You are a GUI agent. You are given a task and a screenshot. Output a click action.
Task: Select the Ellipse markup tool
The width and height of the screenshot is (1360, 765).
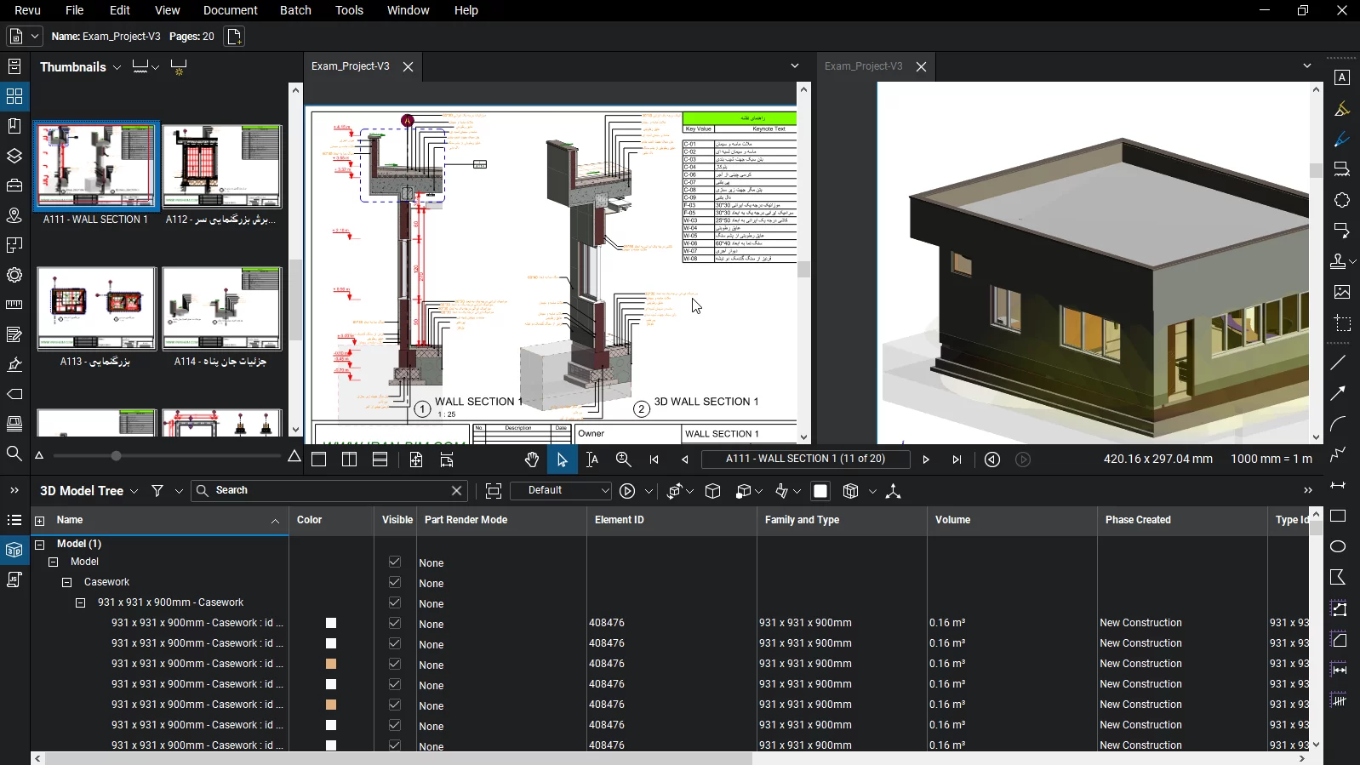click(1338, 547)
